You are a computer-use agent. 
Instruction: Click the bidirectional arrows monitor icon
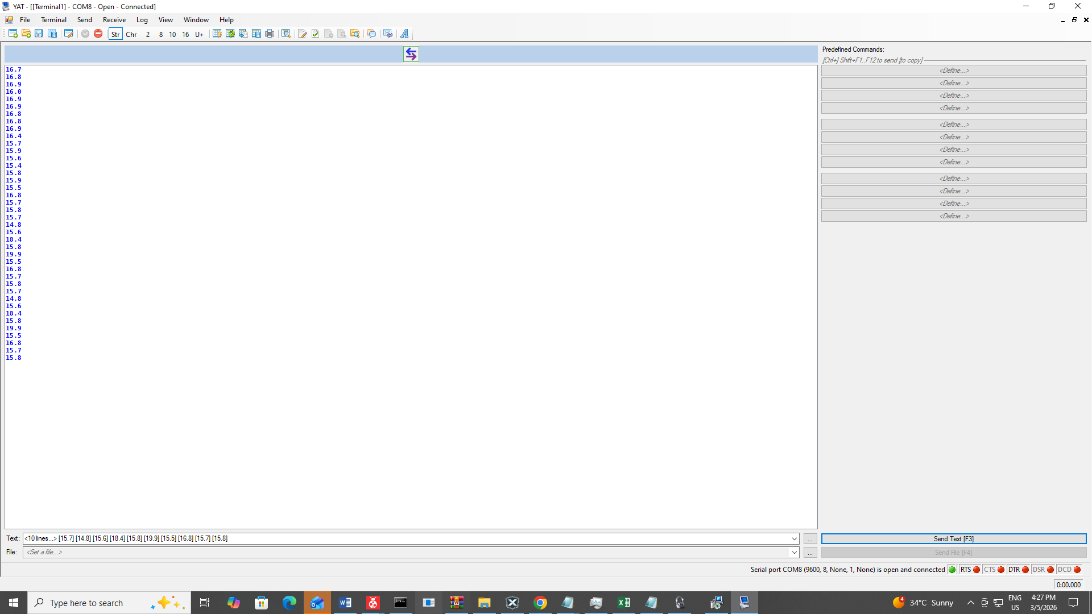pyautogui.click(x=411, y=54)
